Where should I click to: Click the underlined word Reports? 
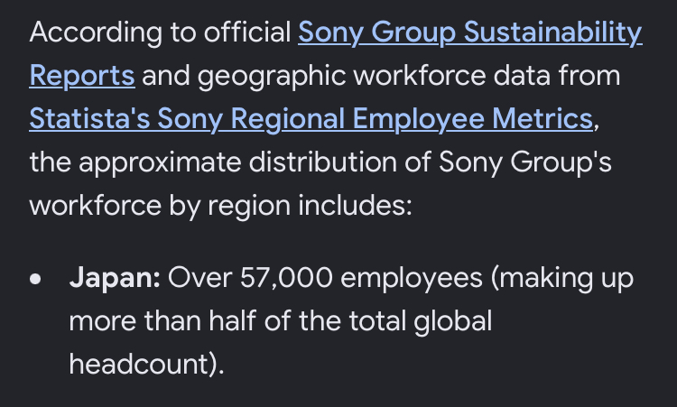pos(82,76)
